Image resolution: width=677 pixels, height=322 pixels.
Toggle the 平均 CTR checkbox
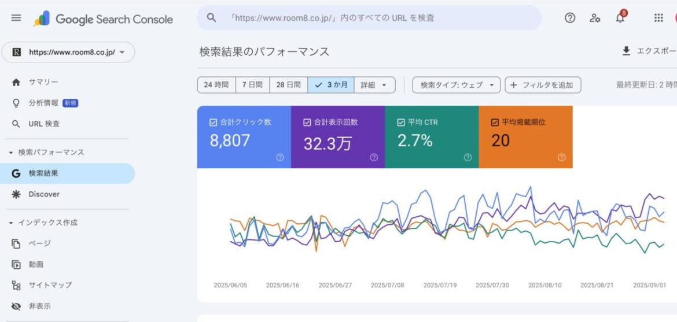pos(401,123)
